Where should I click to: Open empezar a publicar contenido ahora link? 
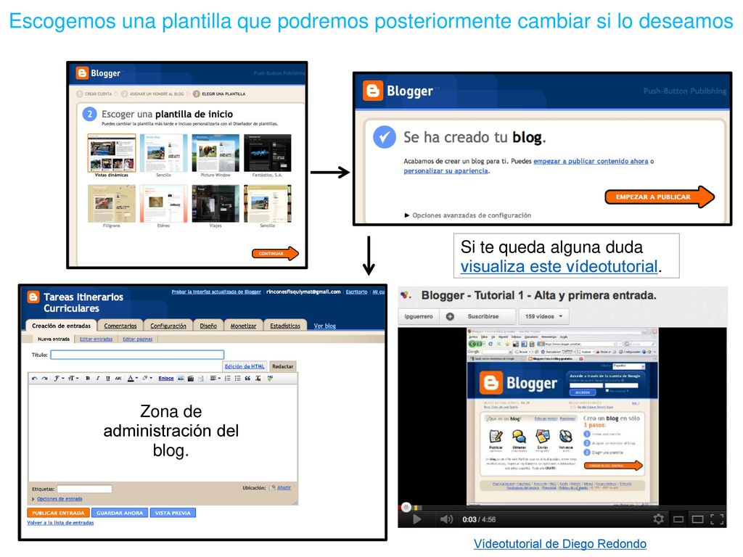(x=591, y=161)
